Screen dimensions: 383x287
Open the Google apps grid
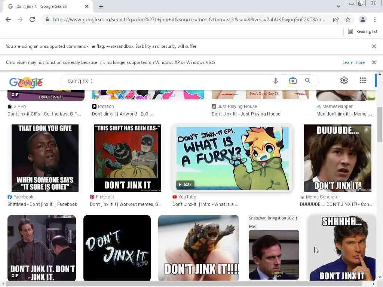[x=363, y=80]
